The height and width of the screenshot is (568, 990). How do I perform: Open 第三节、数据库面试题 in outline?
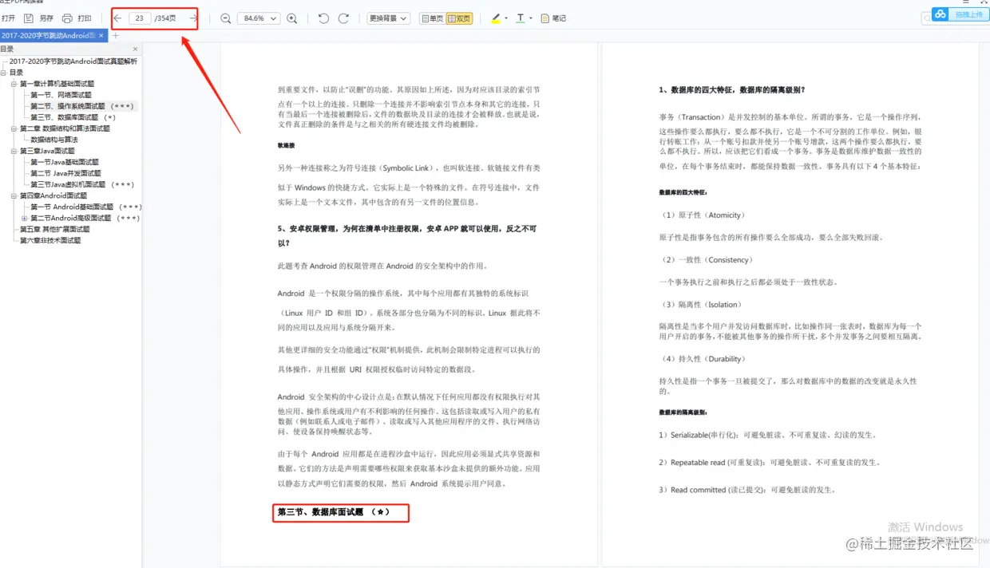[73, 117]
